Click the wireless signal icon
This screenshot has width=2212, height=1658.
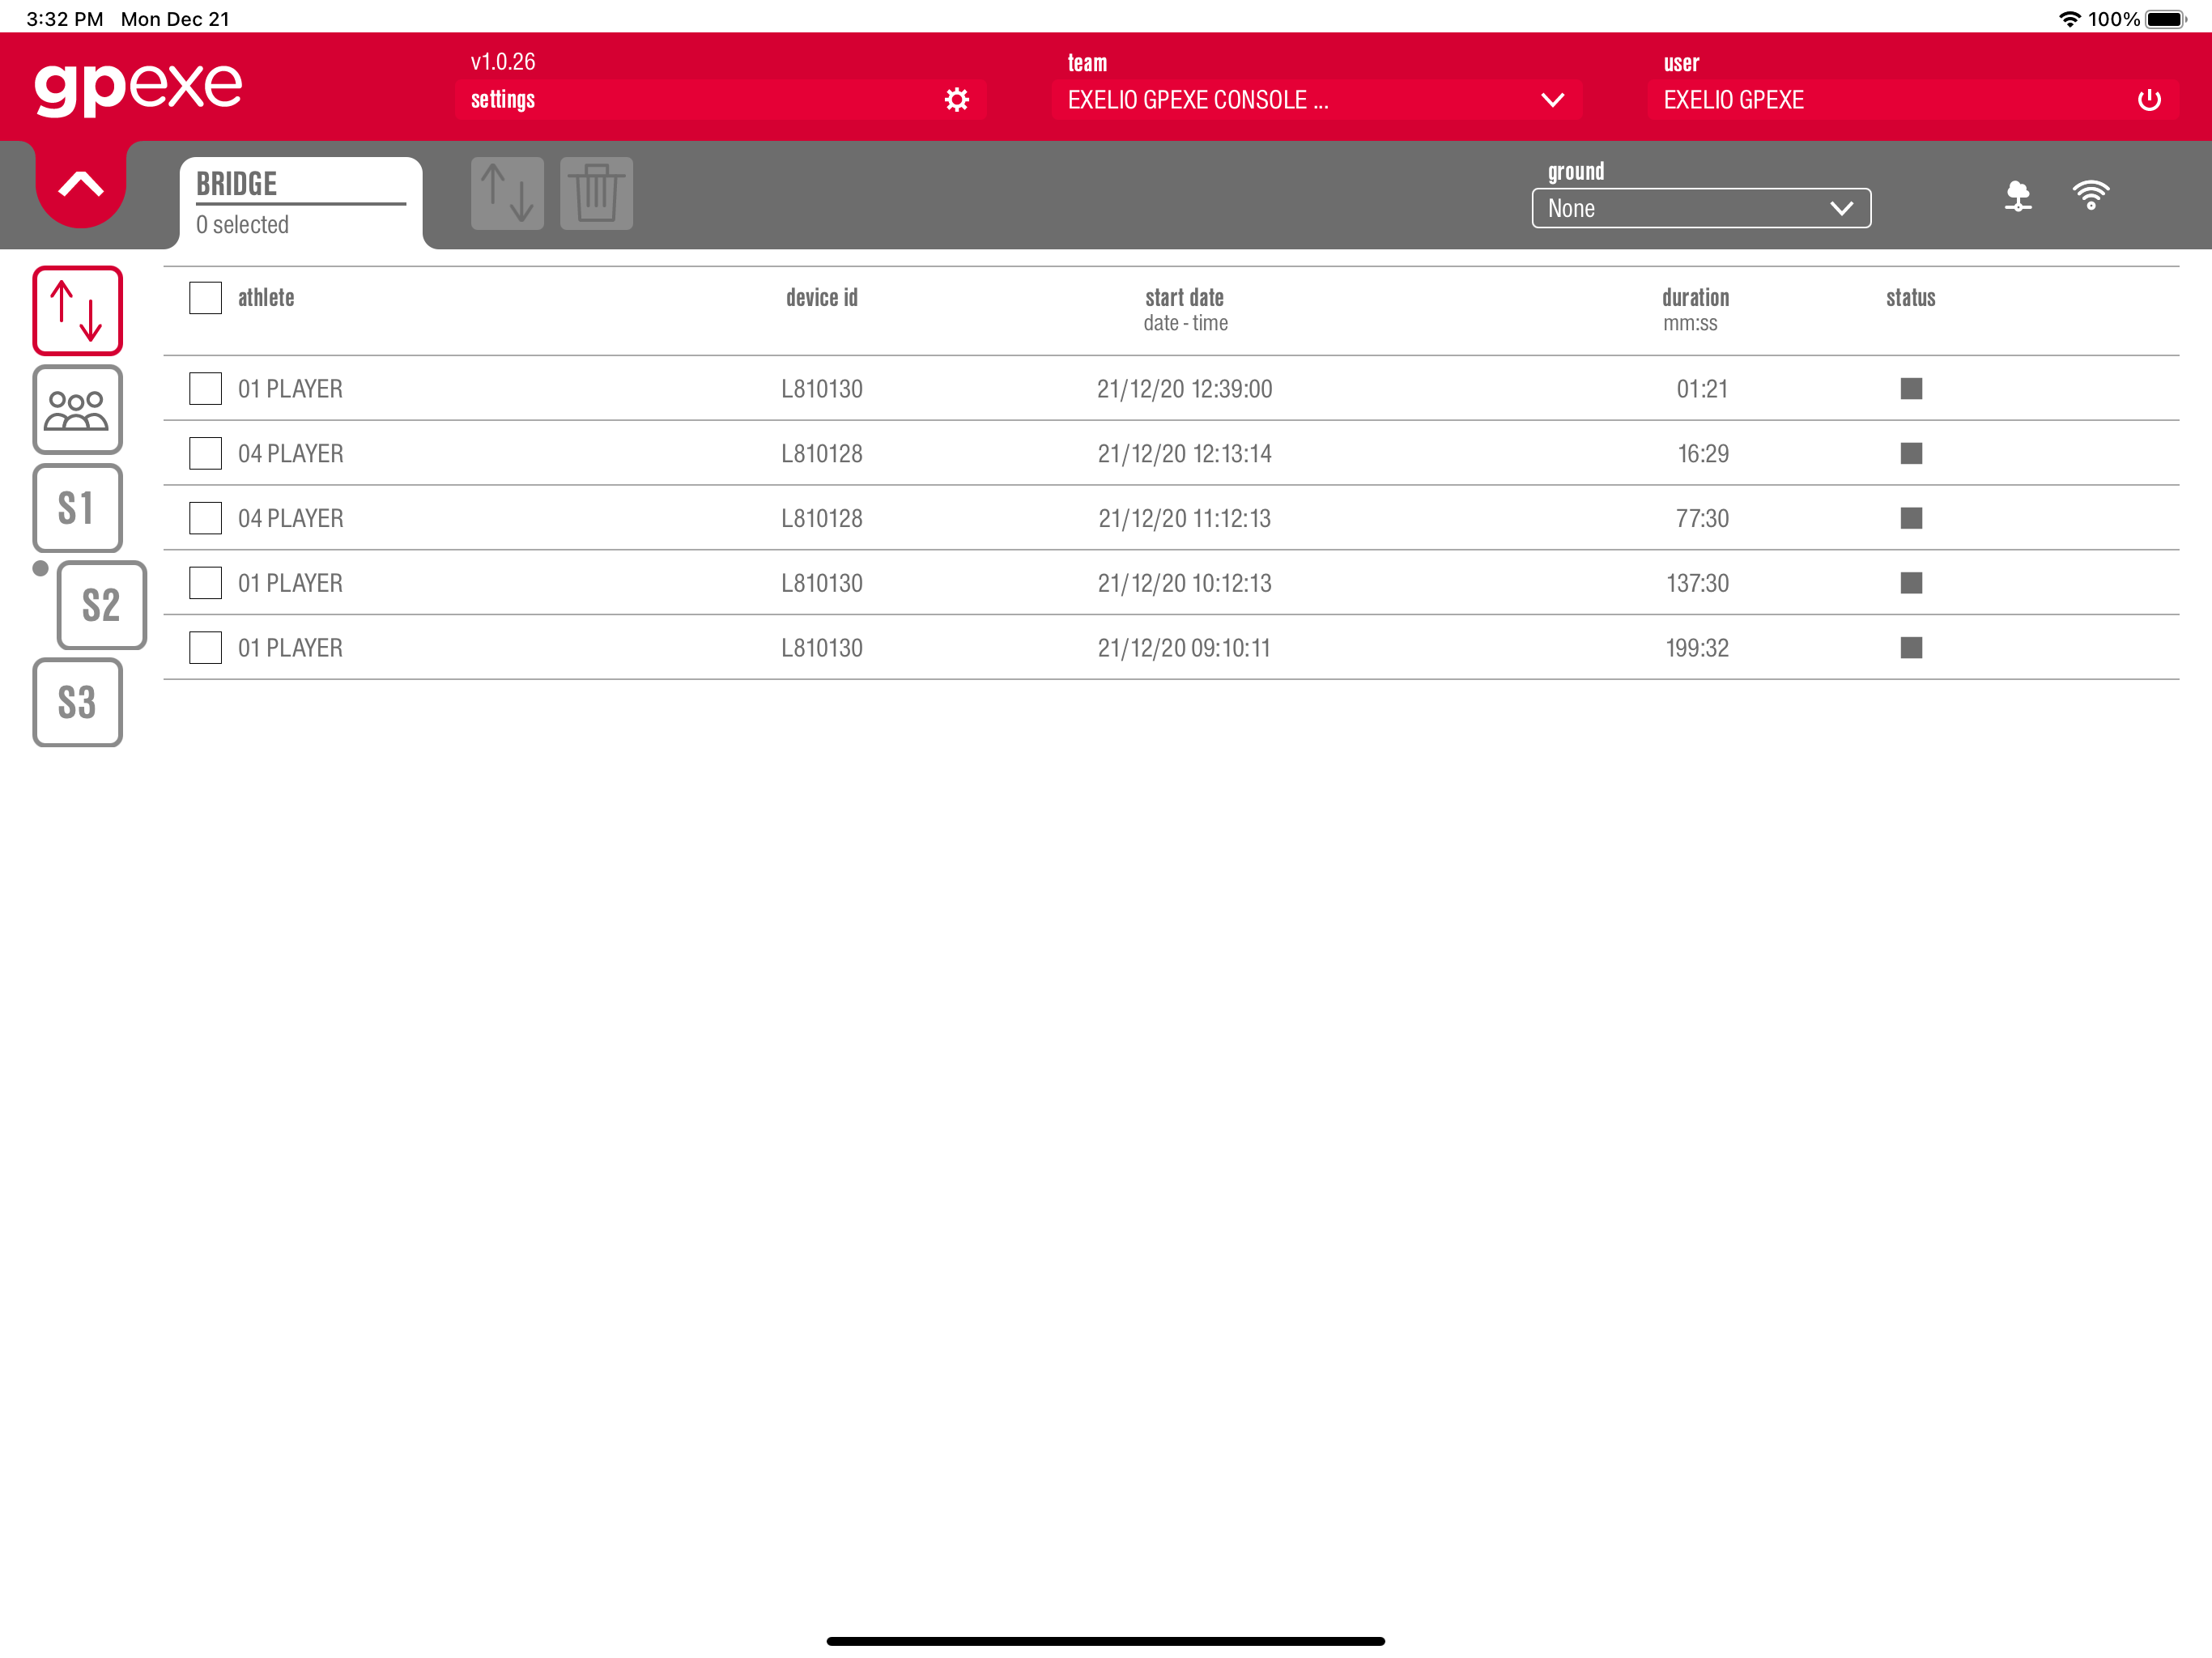pos(2090,195)
